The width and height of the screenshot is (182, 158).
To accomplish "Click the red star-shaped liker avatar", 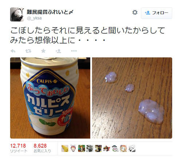I will pyautogui.click(x=107, y=149).
